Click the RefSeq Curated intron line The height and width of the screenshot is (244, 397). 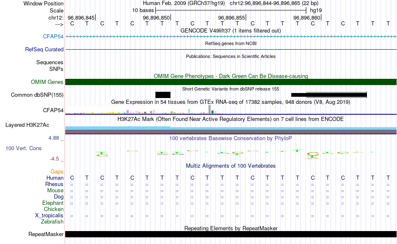(231, 49)
